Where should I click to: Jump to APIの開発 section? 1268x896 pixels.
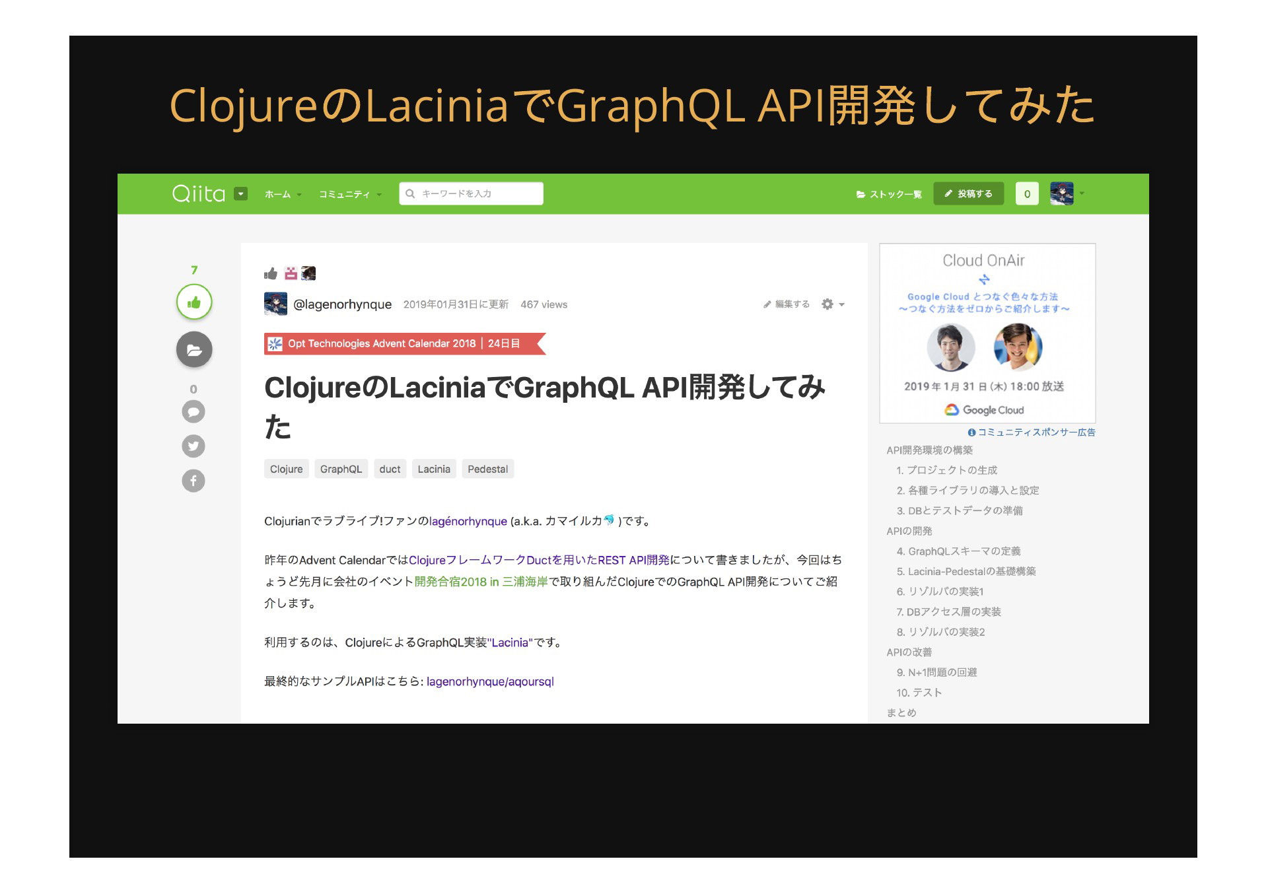click(x=909, y=532)
